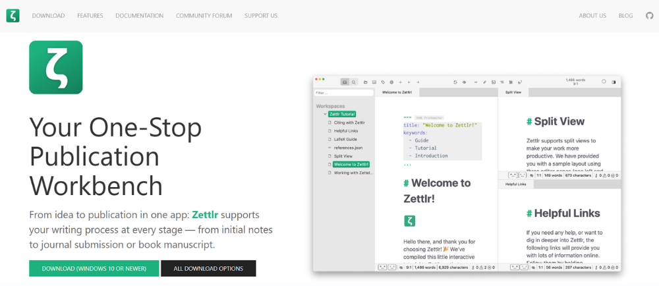Click the small Zettlr logo in navbar
The image size is (659, 286).
[x=13, y=16]
